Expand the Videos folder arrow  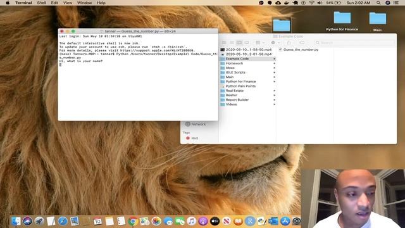[x=274, y=104]
